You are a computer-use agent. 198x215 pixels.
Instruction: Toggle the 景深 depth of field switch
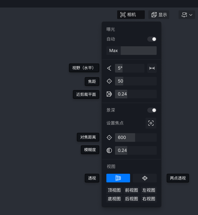click(x=152, y=110)
